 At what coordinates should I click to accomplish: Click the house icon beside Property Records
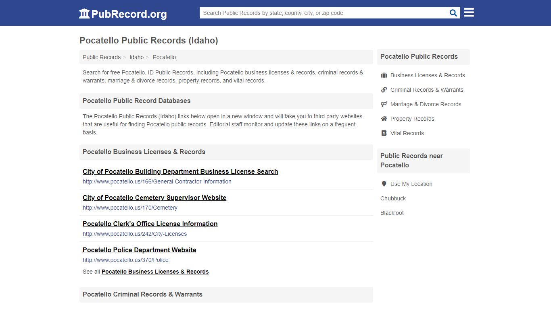pyautogui.click(x=384, y=119)
